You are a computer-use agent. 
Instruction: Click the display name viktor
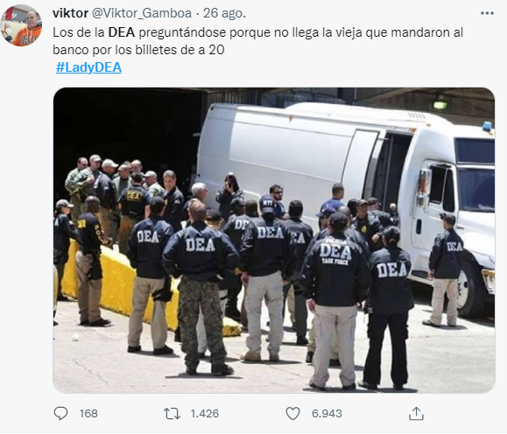(70, 13)
